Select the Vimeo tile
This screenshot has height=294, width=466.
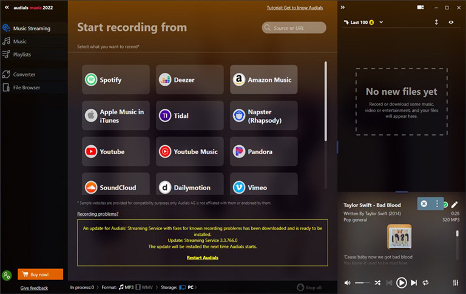(263, 184)
